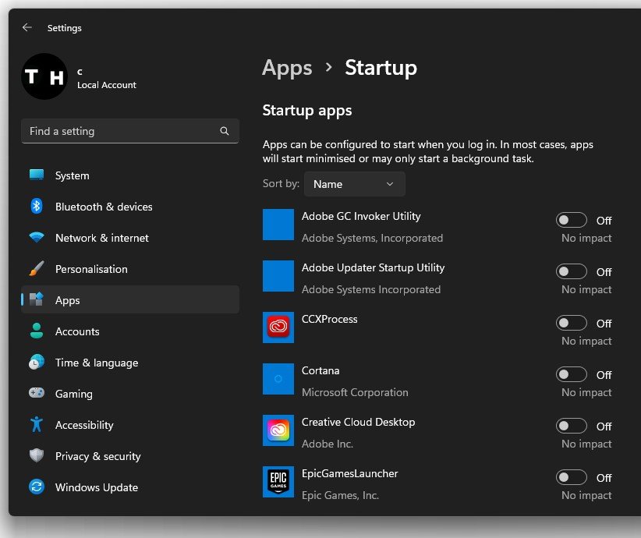Viewport: 641px width, 538px height.
Task: Click the Bluetooth icon in sidebar
Action: click(37, 207)
